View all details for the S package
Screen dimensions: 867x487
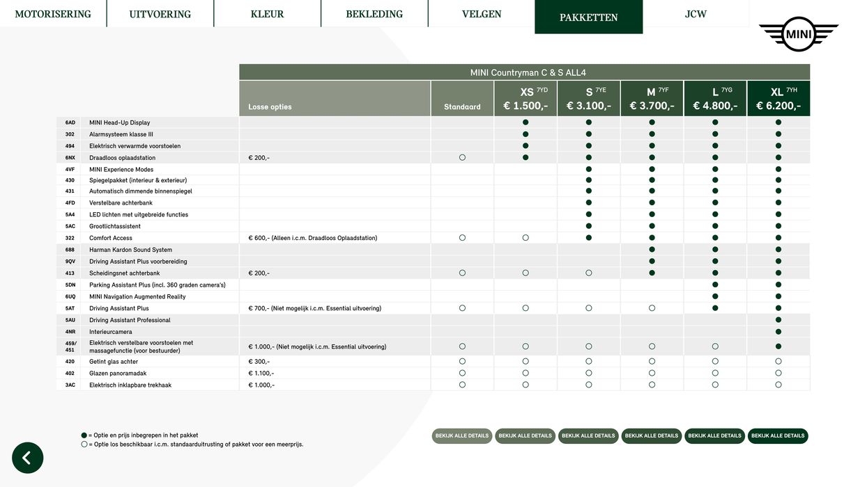point(588,436)
